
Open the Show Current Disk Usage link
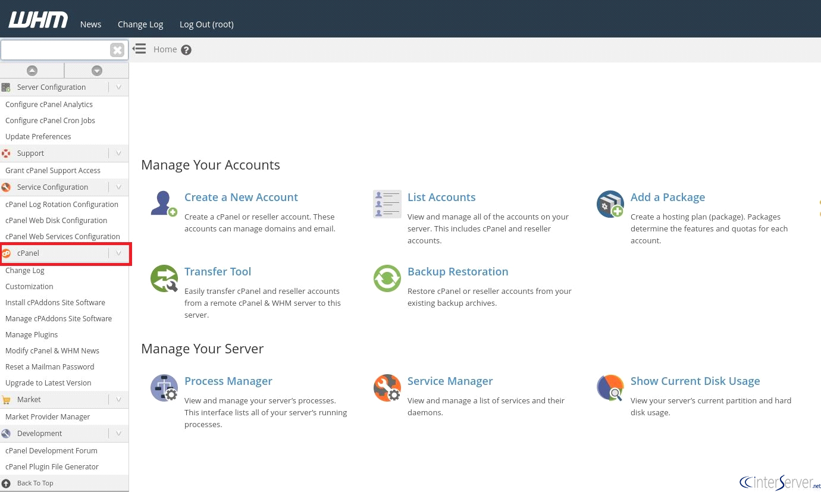(695, 381)
